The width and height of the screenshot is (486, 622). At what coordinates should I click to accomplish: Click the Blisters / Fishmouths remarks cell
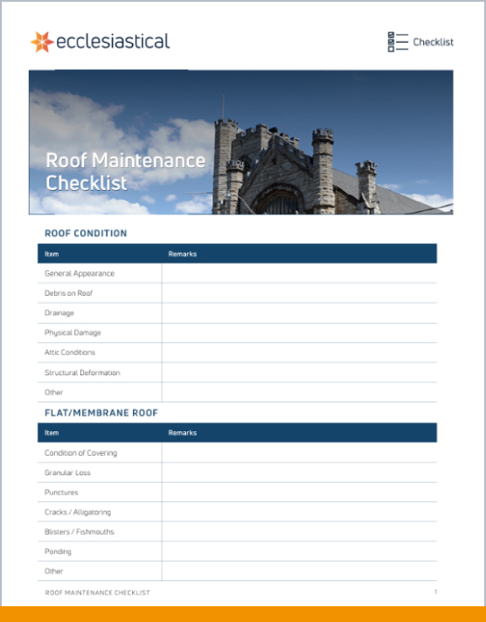(299, 532)
